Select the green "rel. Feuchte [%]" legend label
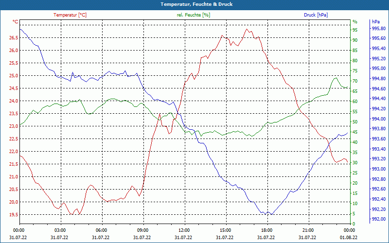This screenshot has height=243, width=389. click(x=194, y=15)
